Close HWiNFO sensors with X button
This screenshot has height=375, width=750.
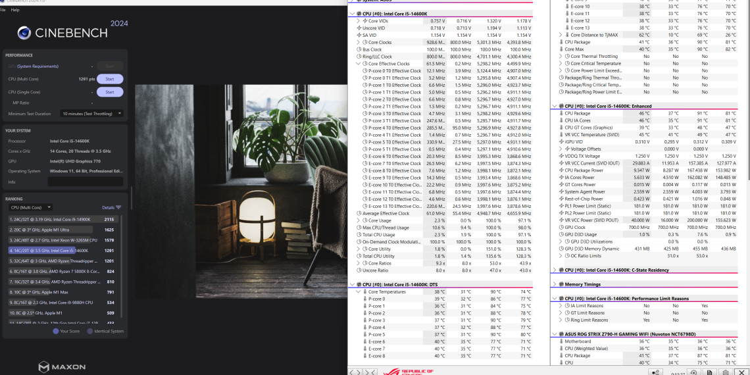coord(741,372)
